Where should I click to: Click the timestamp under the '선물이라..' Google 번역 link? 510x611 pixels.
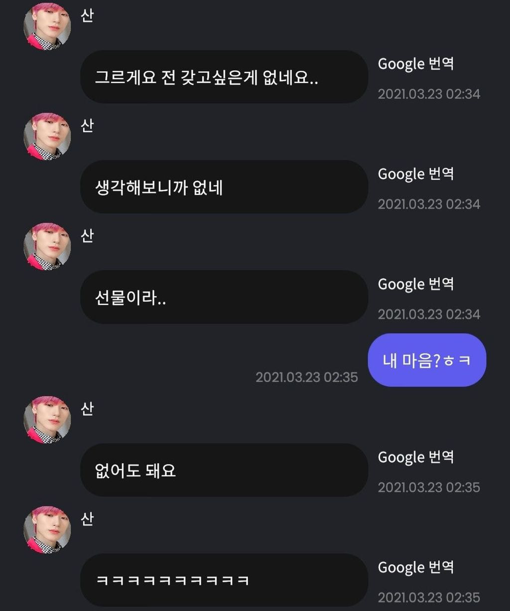[x=429, y=314]
